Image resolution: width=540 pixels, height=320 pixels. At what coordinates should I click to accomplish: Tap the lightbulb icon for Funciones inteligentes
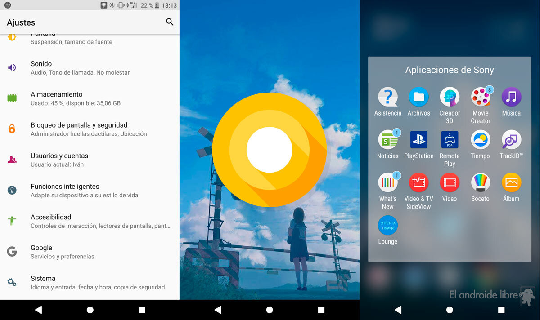pyautogui.click(x=12, y=190)
